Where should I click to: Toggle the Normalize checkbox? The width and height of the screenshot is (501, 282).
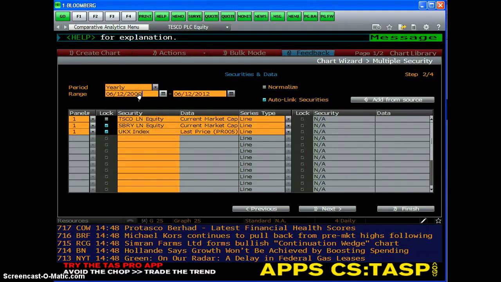pyautogui.click(x=264, y=87)
